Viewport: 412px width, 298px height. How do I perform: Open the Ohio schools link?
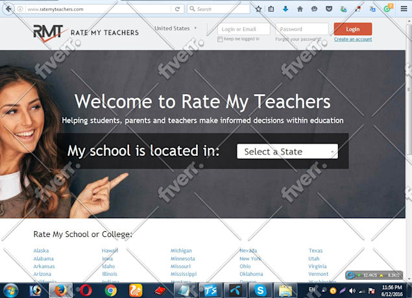point(245,266)
